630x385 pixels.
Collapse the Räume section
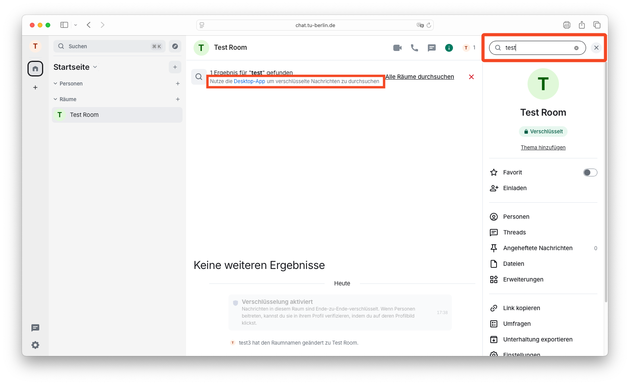[55, 99]
